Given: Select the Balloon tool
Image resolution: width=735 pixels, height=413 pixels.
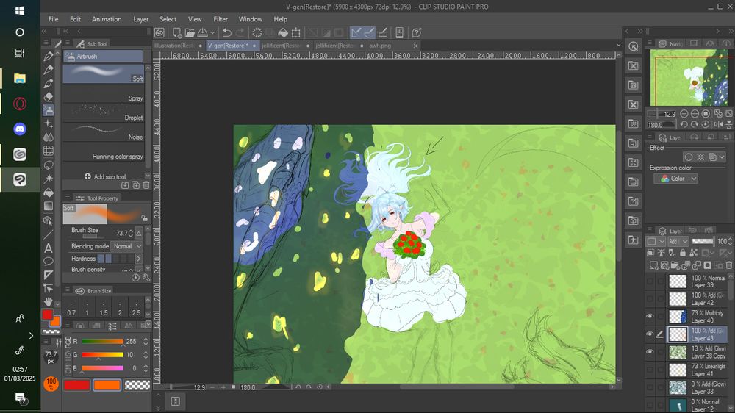Looking at the screenshot, I should coord(49,261).
